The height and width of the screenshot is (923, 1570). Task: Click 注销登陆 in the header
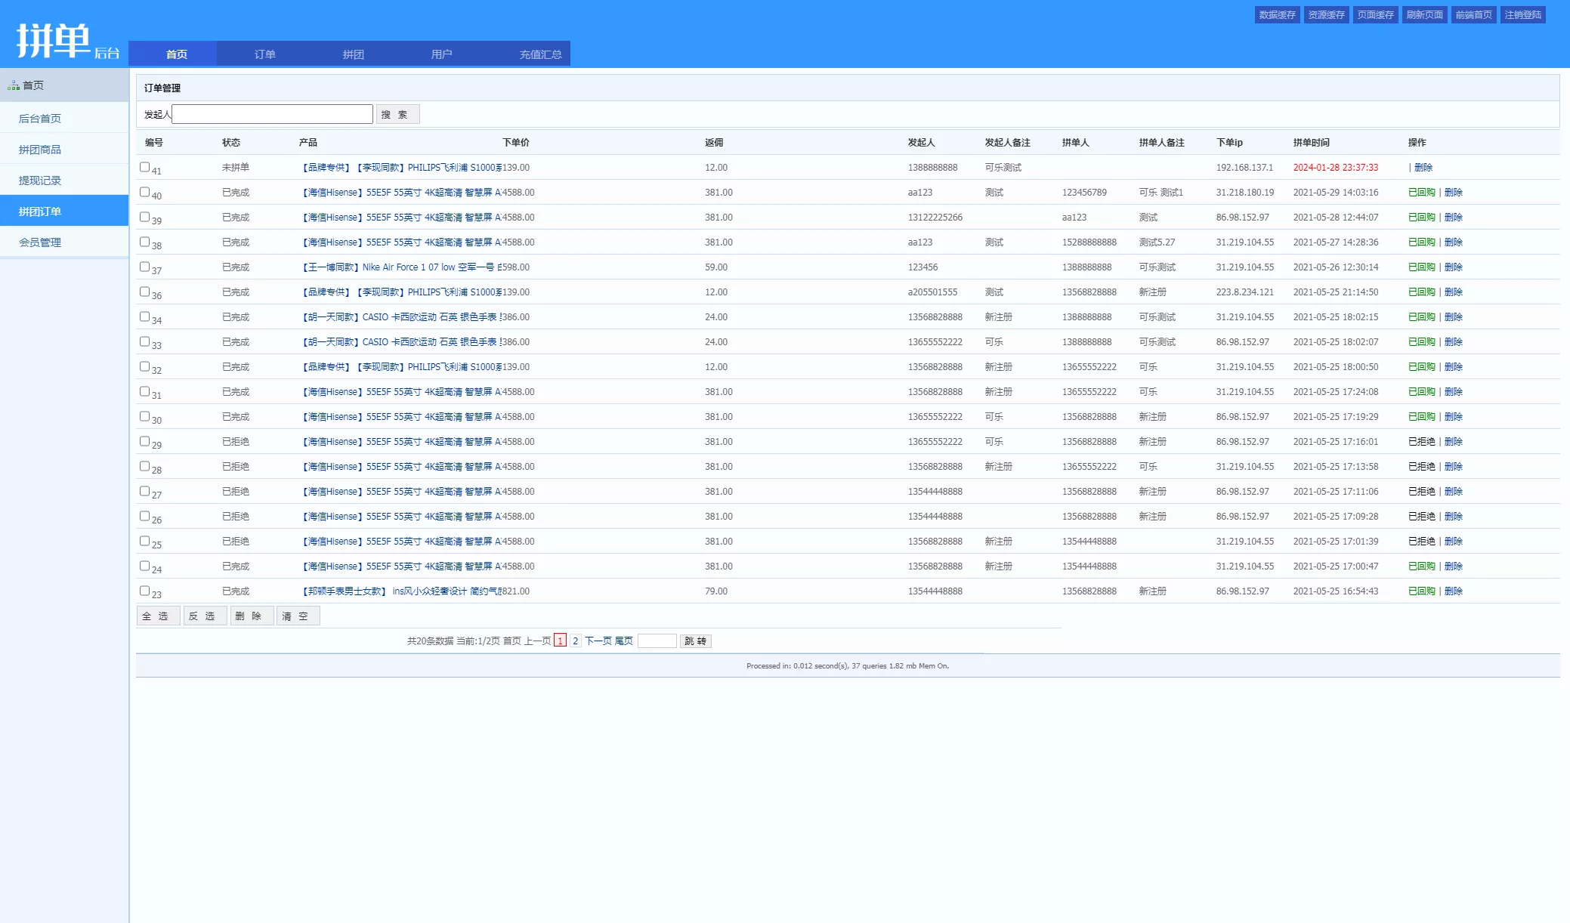tap(1522, 15)
